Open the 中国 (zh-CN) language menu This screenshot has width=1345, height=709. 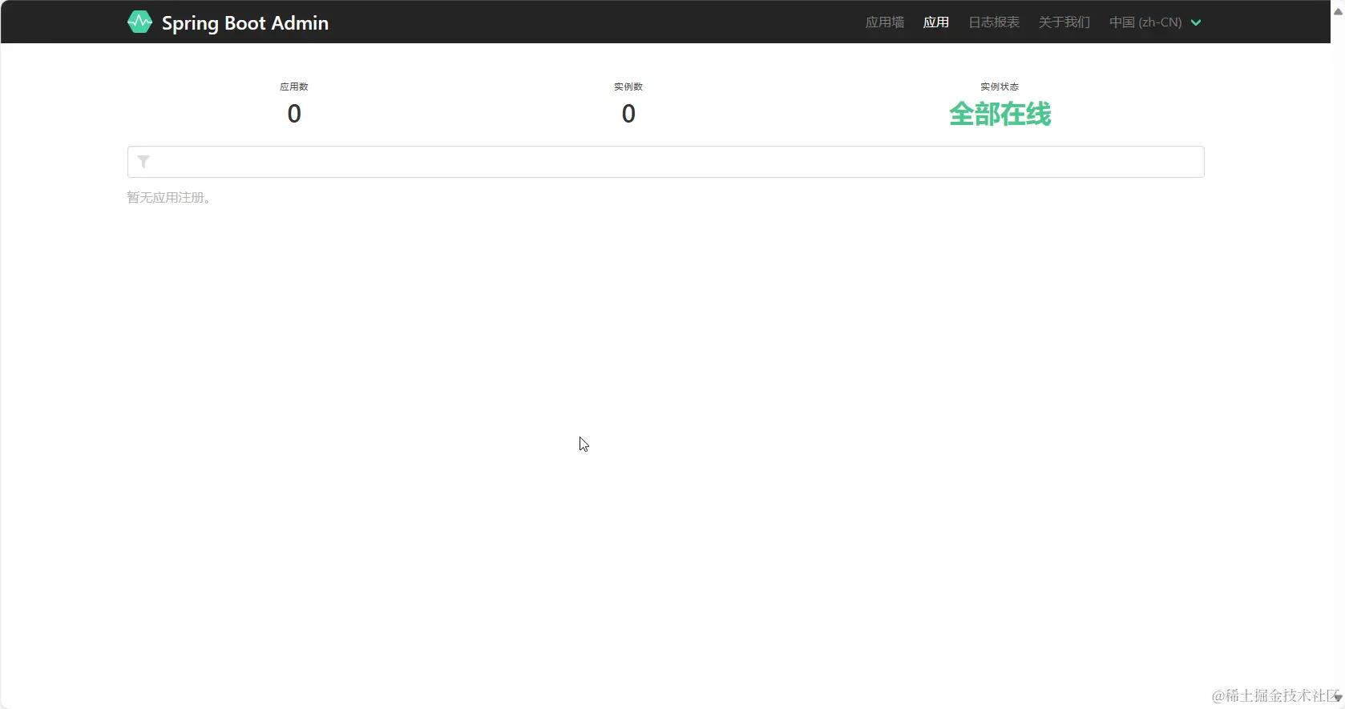click(1145, 22)
